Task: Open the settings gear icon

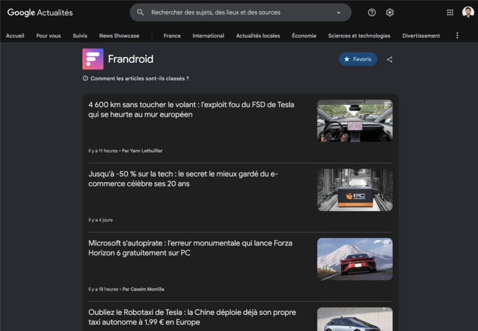Action: [x=390, y=12]
